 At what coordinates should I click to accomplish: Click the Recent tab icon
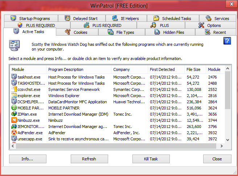pyautogui.click(x=207, y=32)
